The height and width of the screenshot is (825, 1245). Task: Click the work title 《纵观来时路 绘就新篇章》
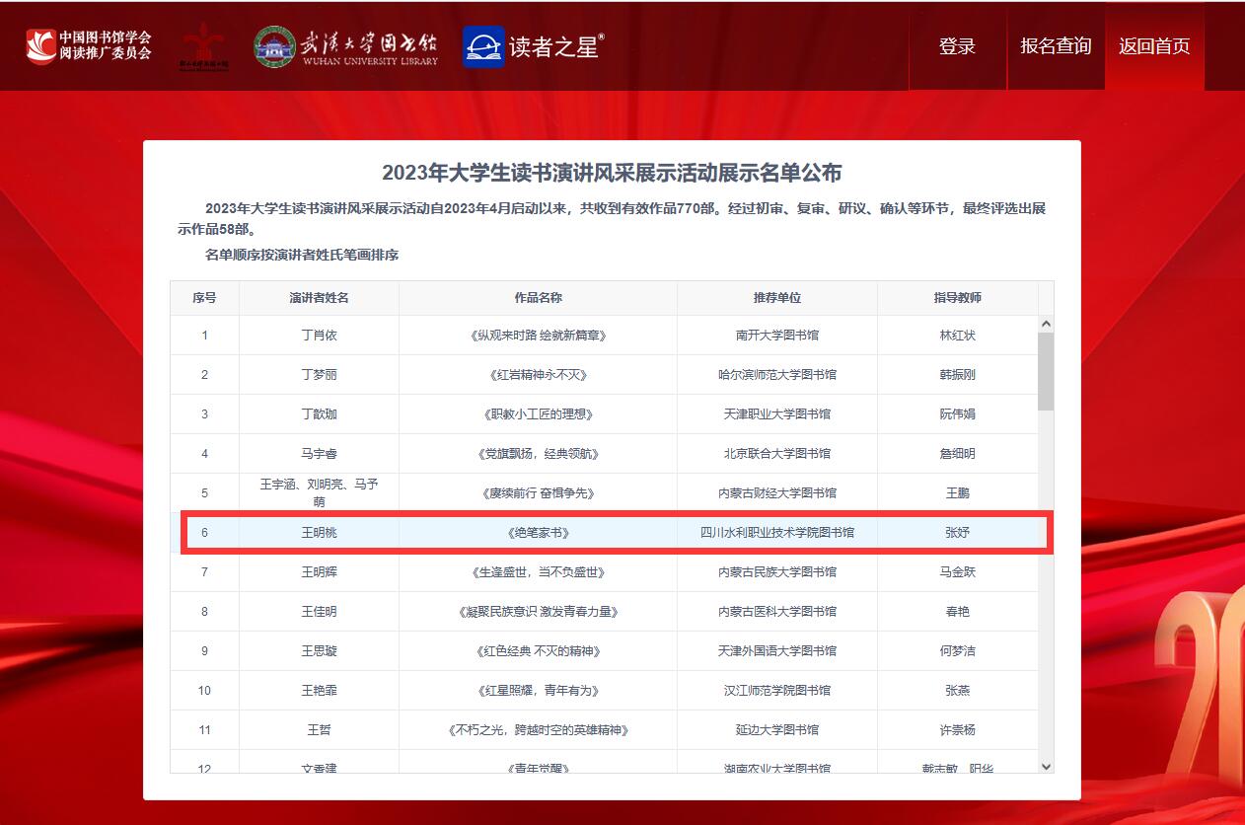538,336
